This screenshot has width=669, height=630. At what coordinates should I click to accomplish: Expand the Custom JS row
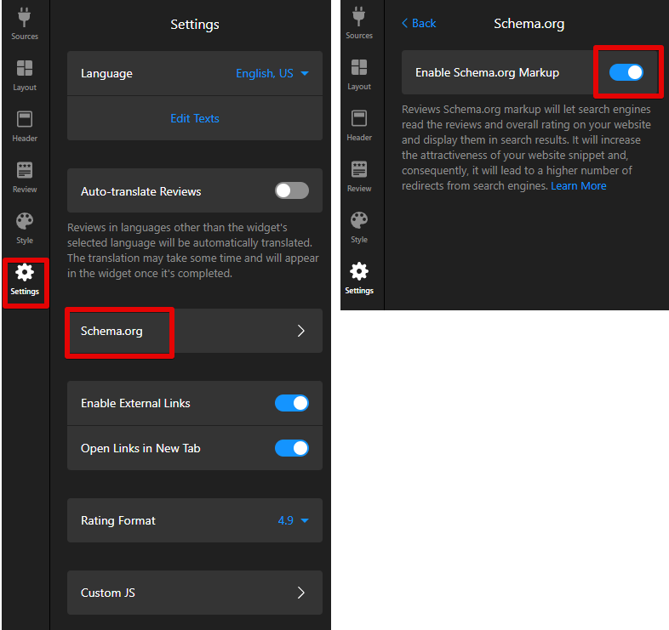coord(194,593)
